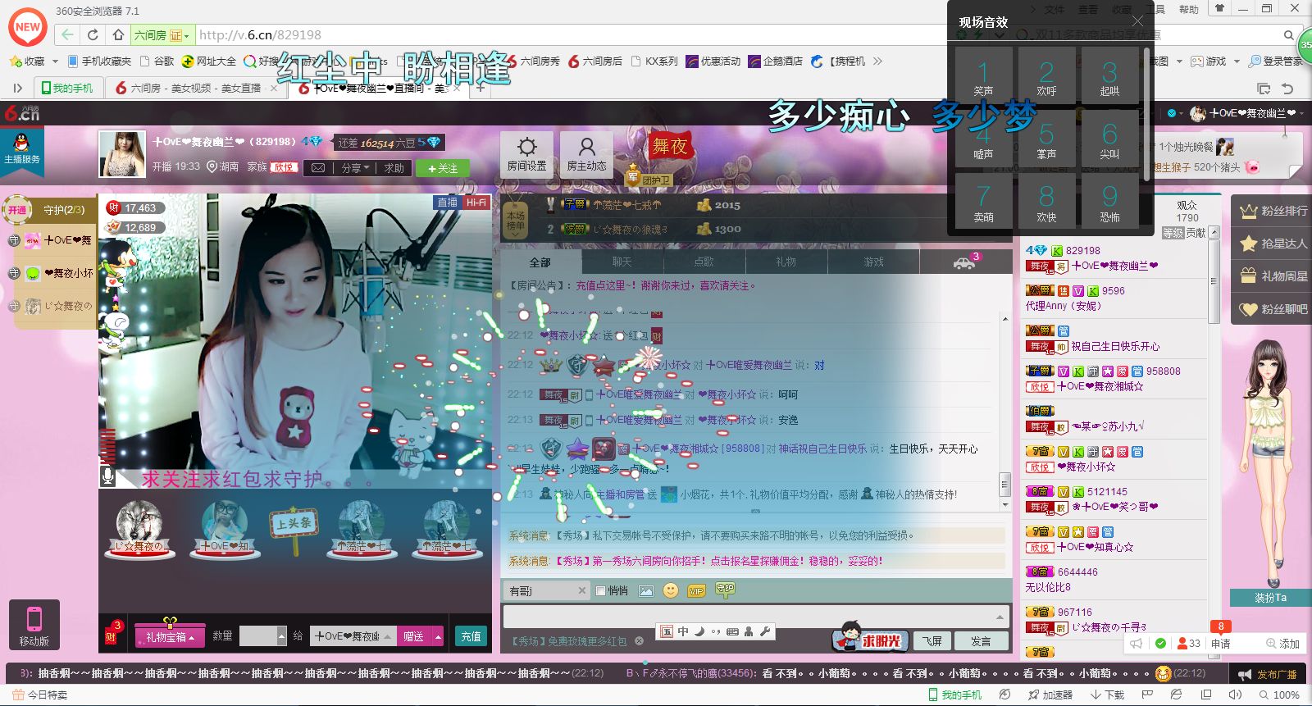Toggle browser sound speaker icon in status bar

pos(1235,695)
